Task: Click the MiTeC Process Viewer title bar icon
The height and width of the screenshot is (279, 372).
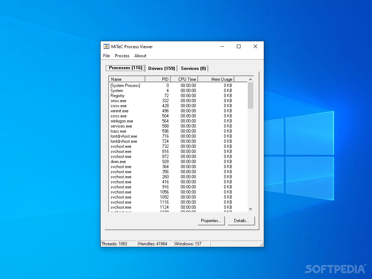Action: pyautogui.click(x=106, y=46)
